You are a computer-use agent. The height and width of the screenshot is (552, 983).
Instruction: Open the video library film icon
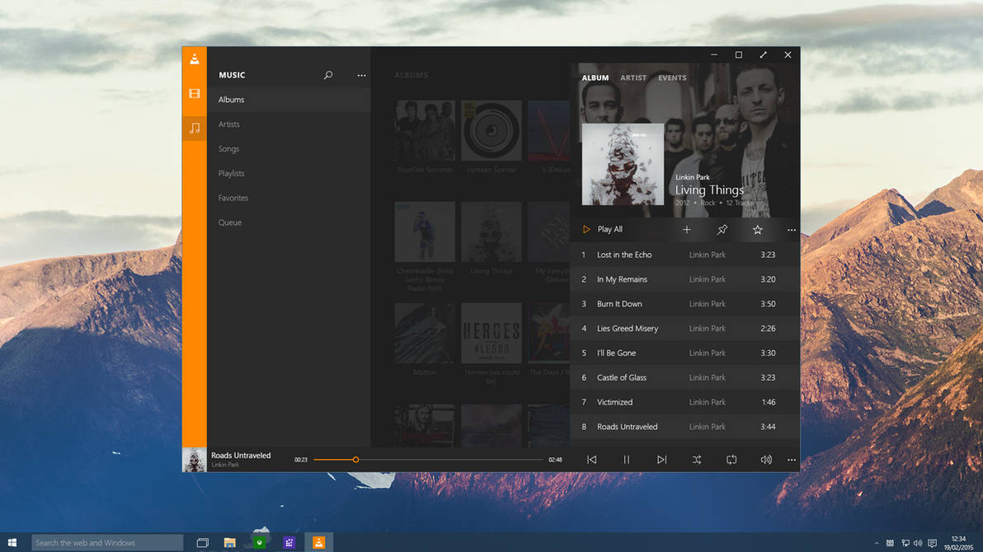pyautogui.click(x=195, y=93)
